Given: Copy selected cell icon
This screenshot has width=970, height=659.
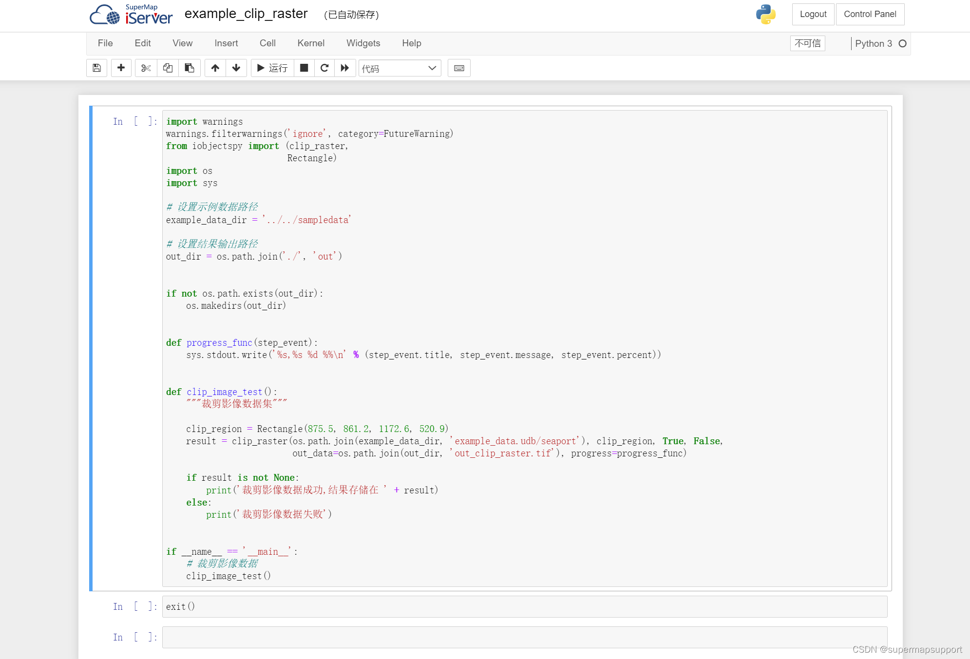Looking at the screenshot, I should coord(168,68).
